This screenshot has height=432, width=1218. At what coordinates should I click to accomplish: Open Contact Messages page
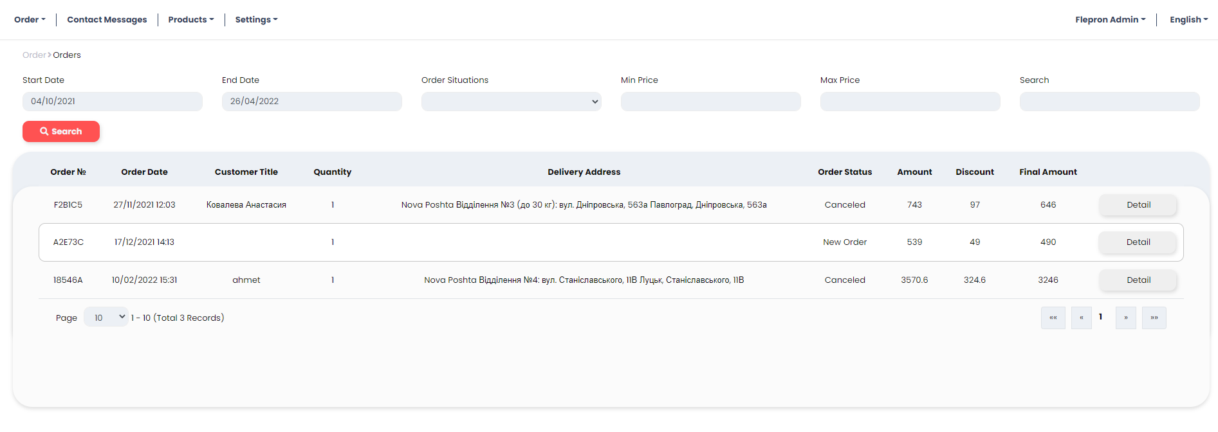[107, 19]
